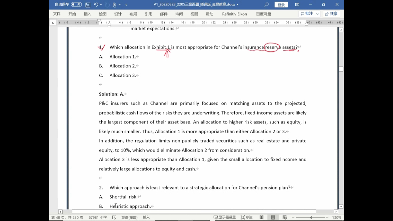393x221 pixels.
Task: Toggle the AutoSave switch
Action: (x=76, y=5)
